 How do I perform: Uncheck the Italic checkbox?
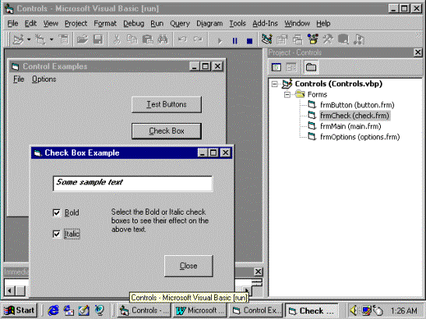point(57,233)
